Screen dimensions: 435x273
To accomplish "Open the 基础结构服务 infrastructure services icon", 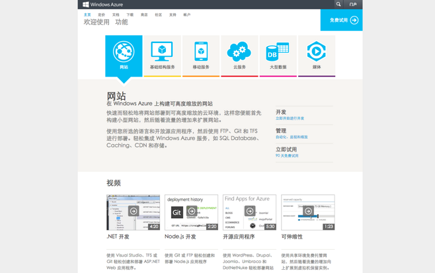I will coord(162,53).
